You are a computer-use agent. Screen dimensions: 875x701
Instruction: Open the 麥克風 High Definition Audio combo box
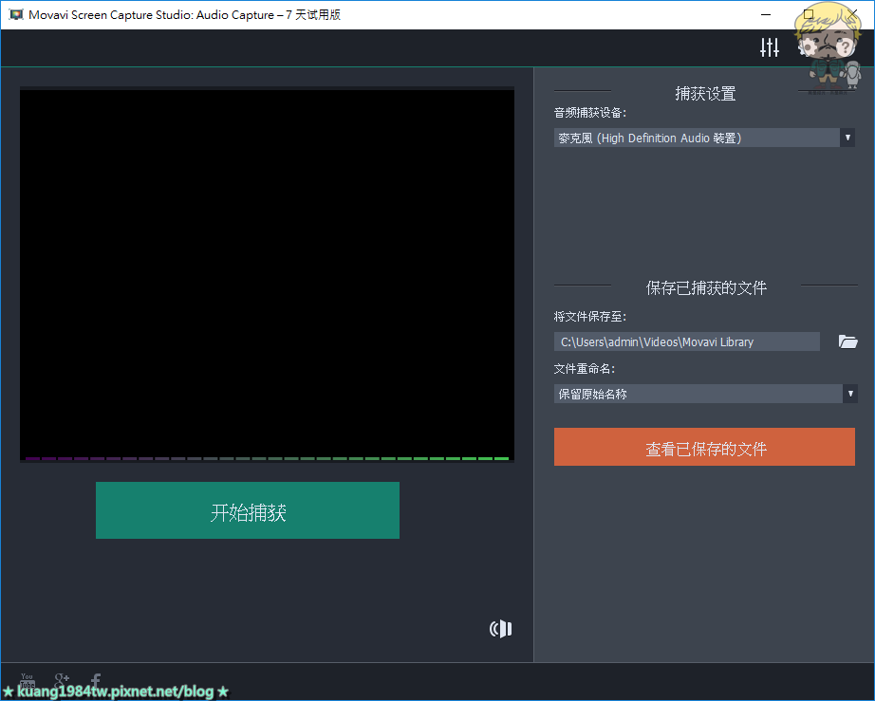[x=704, y=138]
